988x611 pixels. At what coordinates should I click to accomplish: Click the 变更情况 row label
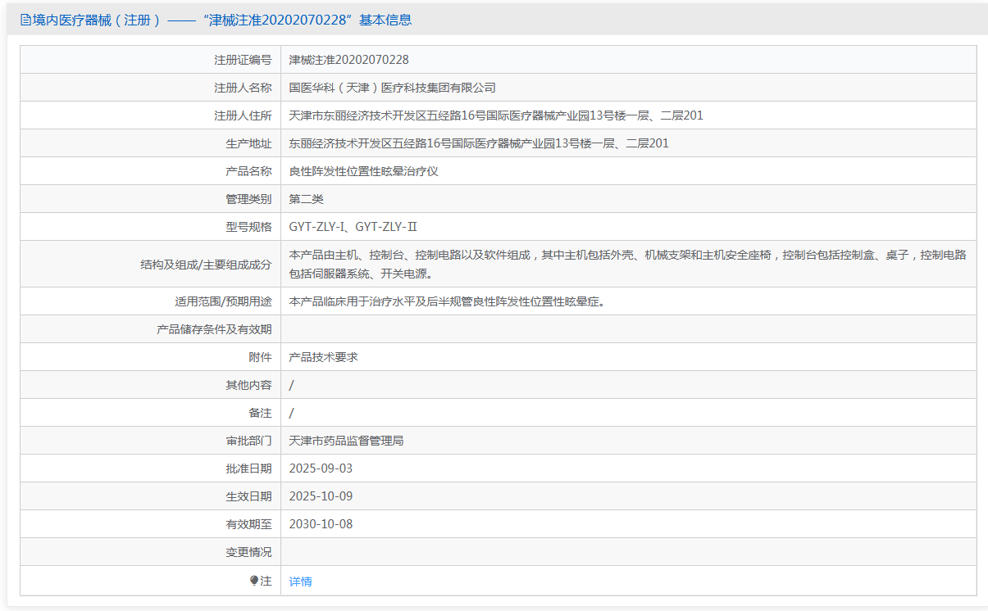pyautogui.click(x=248, y=552)
